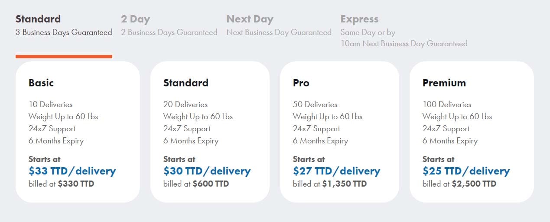Pick the Pro plan card heading
The image size is (550, 222).
pos(301,83)
